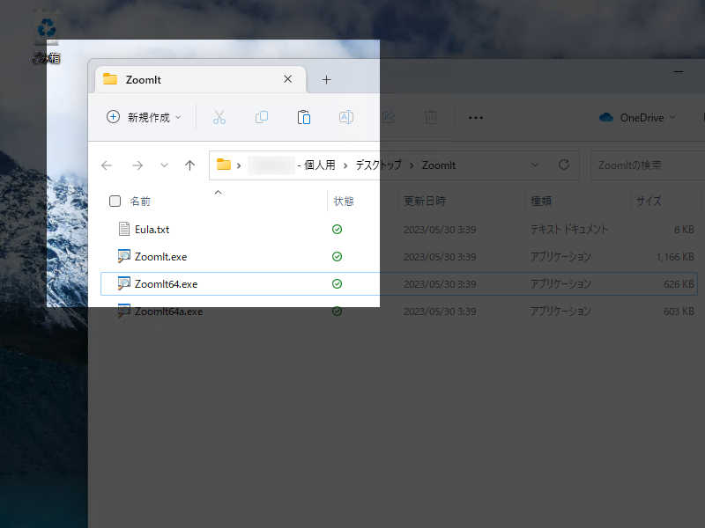
Task: Click the Rename icon on the toolbar
Action: point(345,116)
